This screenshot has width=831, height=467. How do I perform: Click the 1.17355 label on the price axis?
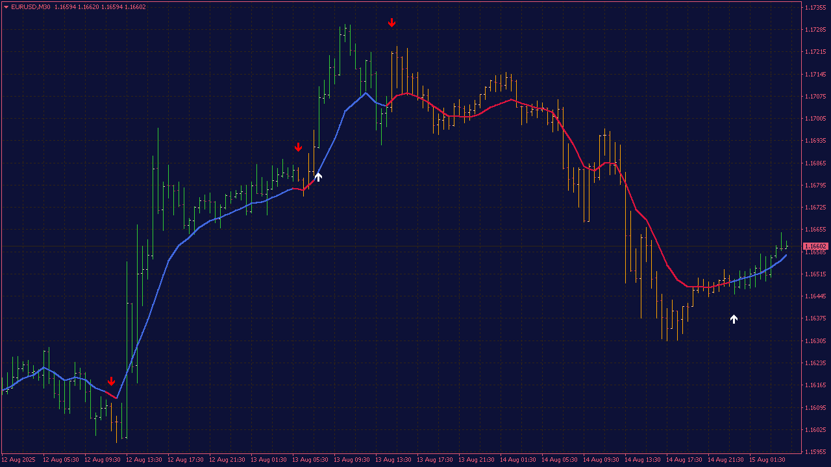[x=815, y=8]
